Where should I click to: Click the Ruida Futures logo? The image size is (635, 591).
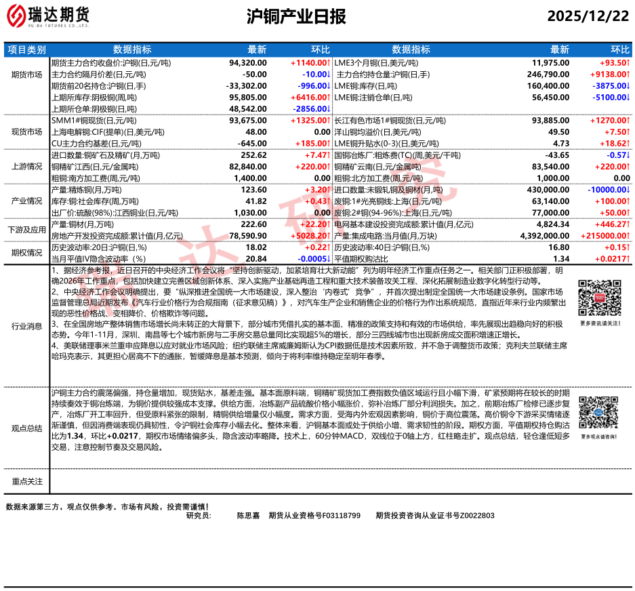click(x=51, y=16)
